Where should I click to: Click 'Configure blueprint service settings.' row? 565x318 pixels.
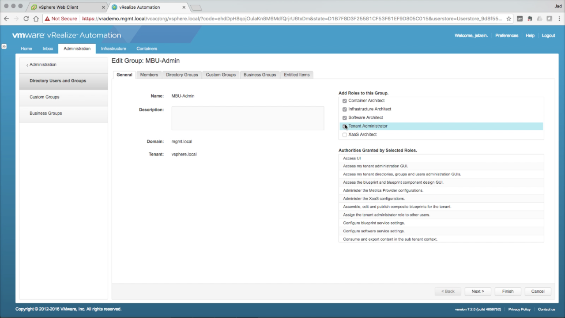tap(441, 223)
